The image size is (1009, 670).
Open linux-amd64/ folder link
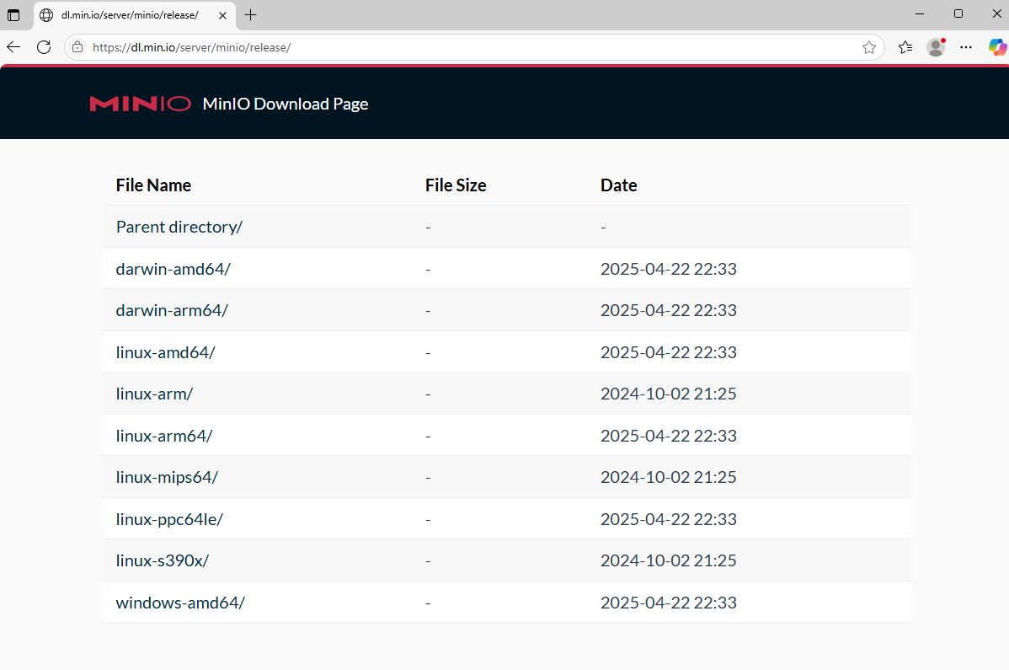pos(165,352)
